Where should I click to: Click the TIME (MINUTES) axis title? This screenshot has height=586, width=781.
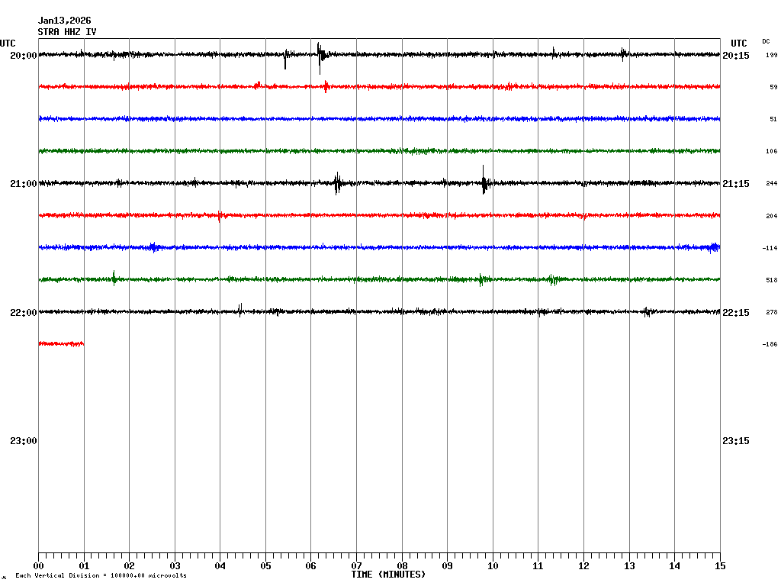tap(388, 575)
